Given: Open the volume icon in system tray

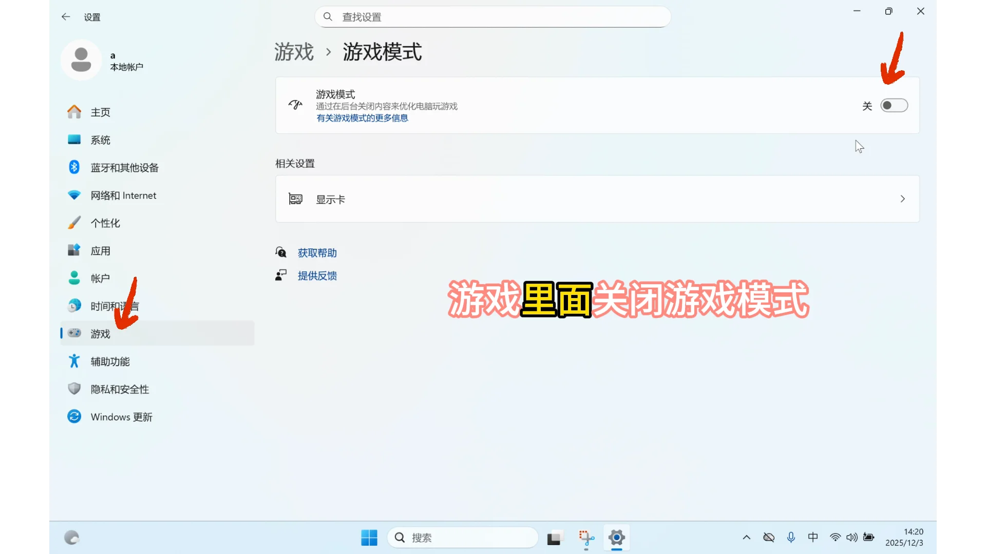Looking at the screenshot, I should point(851,538).
